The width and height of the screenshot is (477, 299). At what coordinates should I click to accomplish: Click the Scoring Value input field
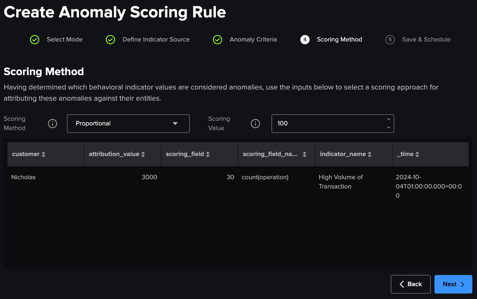point(328,123)
